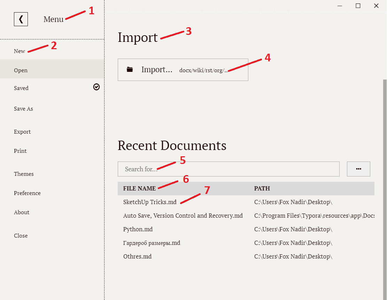
Task: Click the checkmark icon beside Saved
Action: [x=96, y=87]
